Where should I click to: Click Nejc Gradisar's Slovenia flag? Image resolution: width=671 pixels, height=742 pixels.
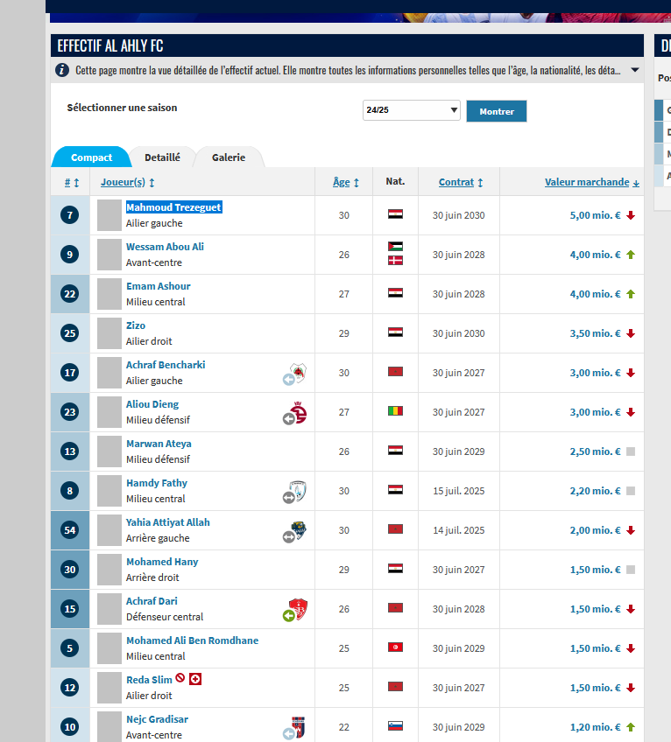click(x=395, y=725)
